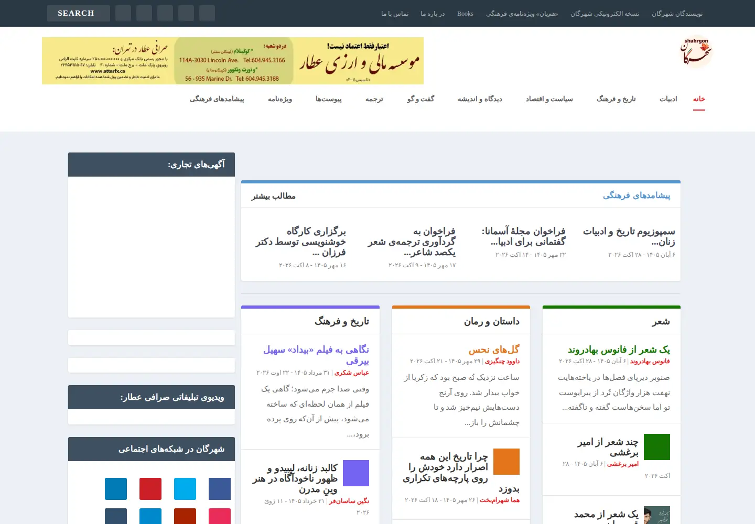Viewport: 755px width, 524px height.
Task: Open the pink-red social square
Action: click(x=220, y=517)
